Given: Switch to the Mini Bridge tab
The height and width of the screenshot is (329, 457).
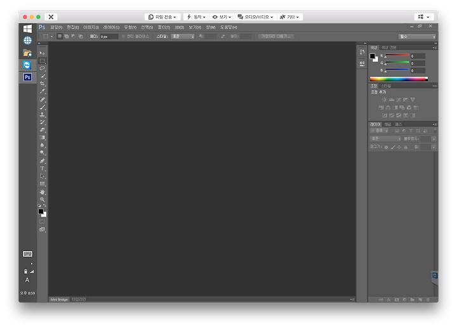Looking at the screenshot, I should pyautogui.click(x=59, y=299).
